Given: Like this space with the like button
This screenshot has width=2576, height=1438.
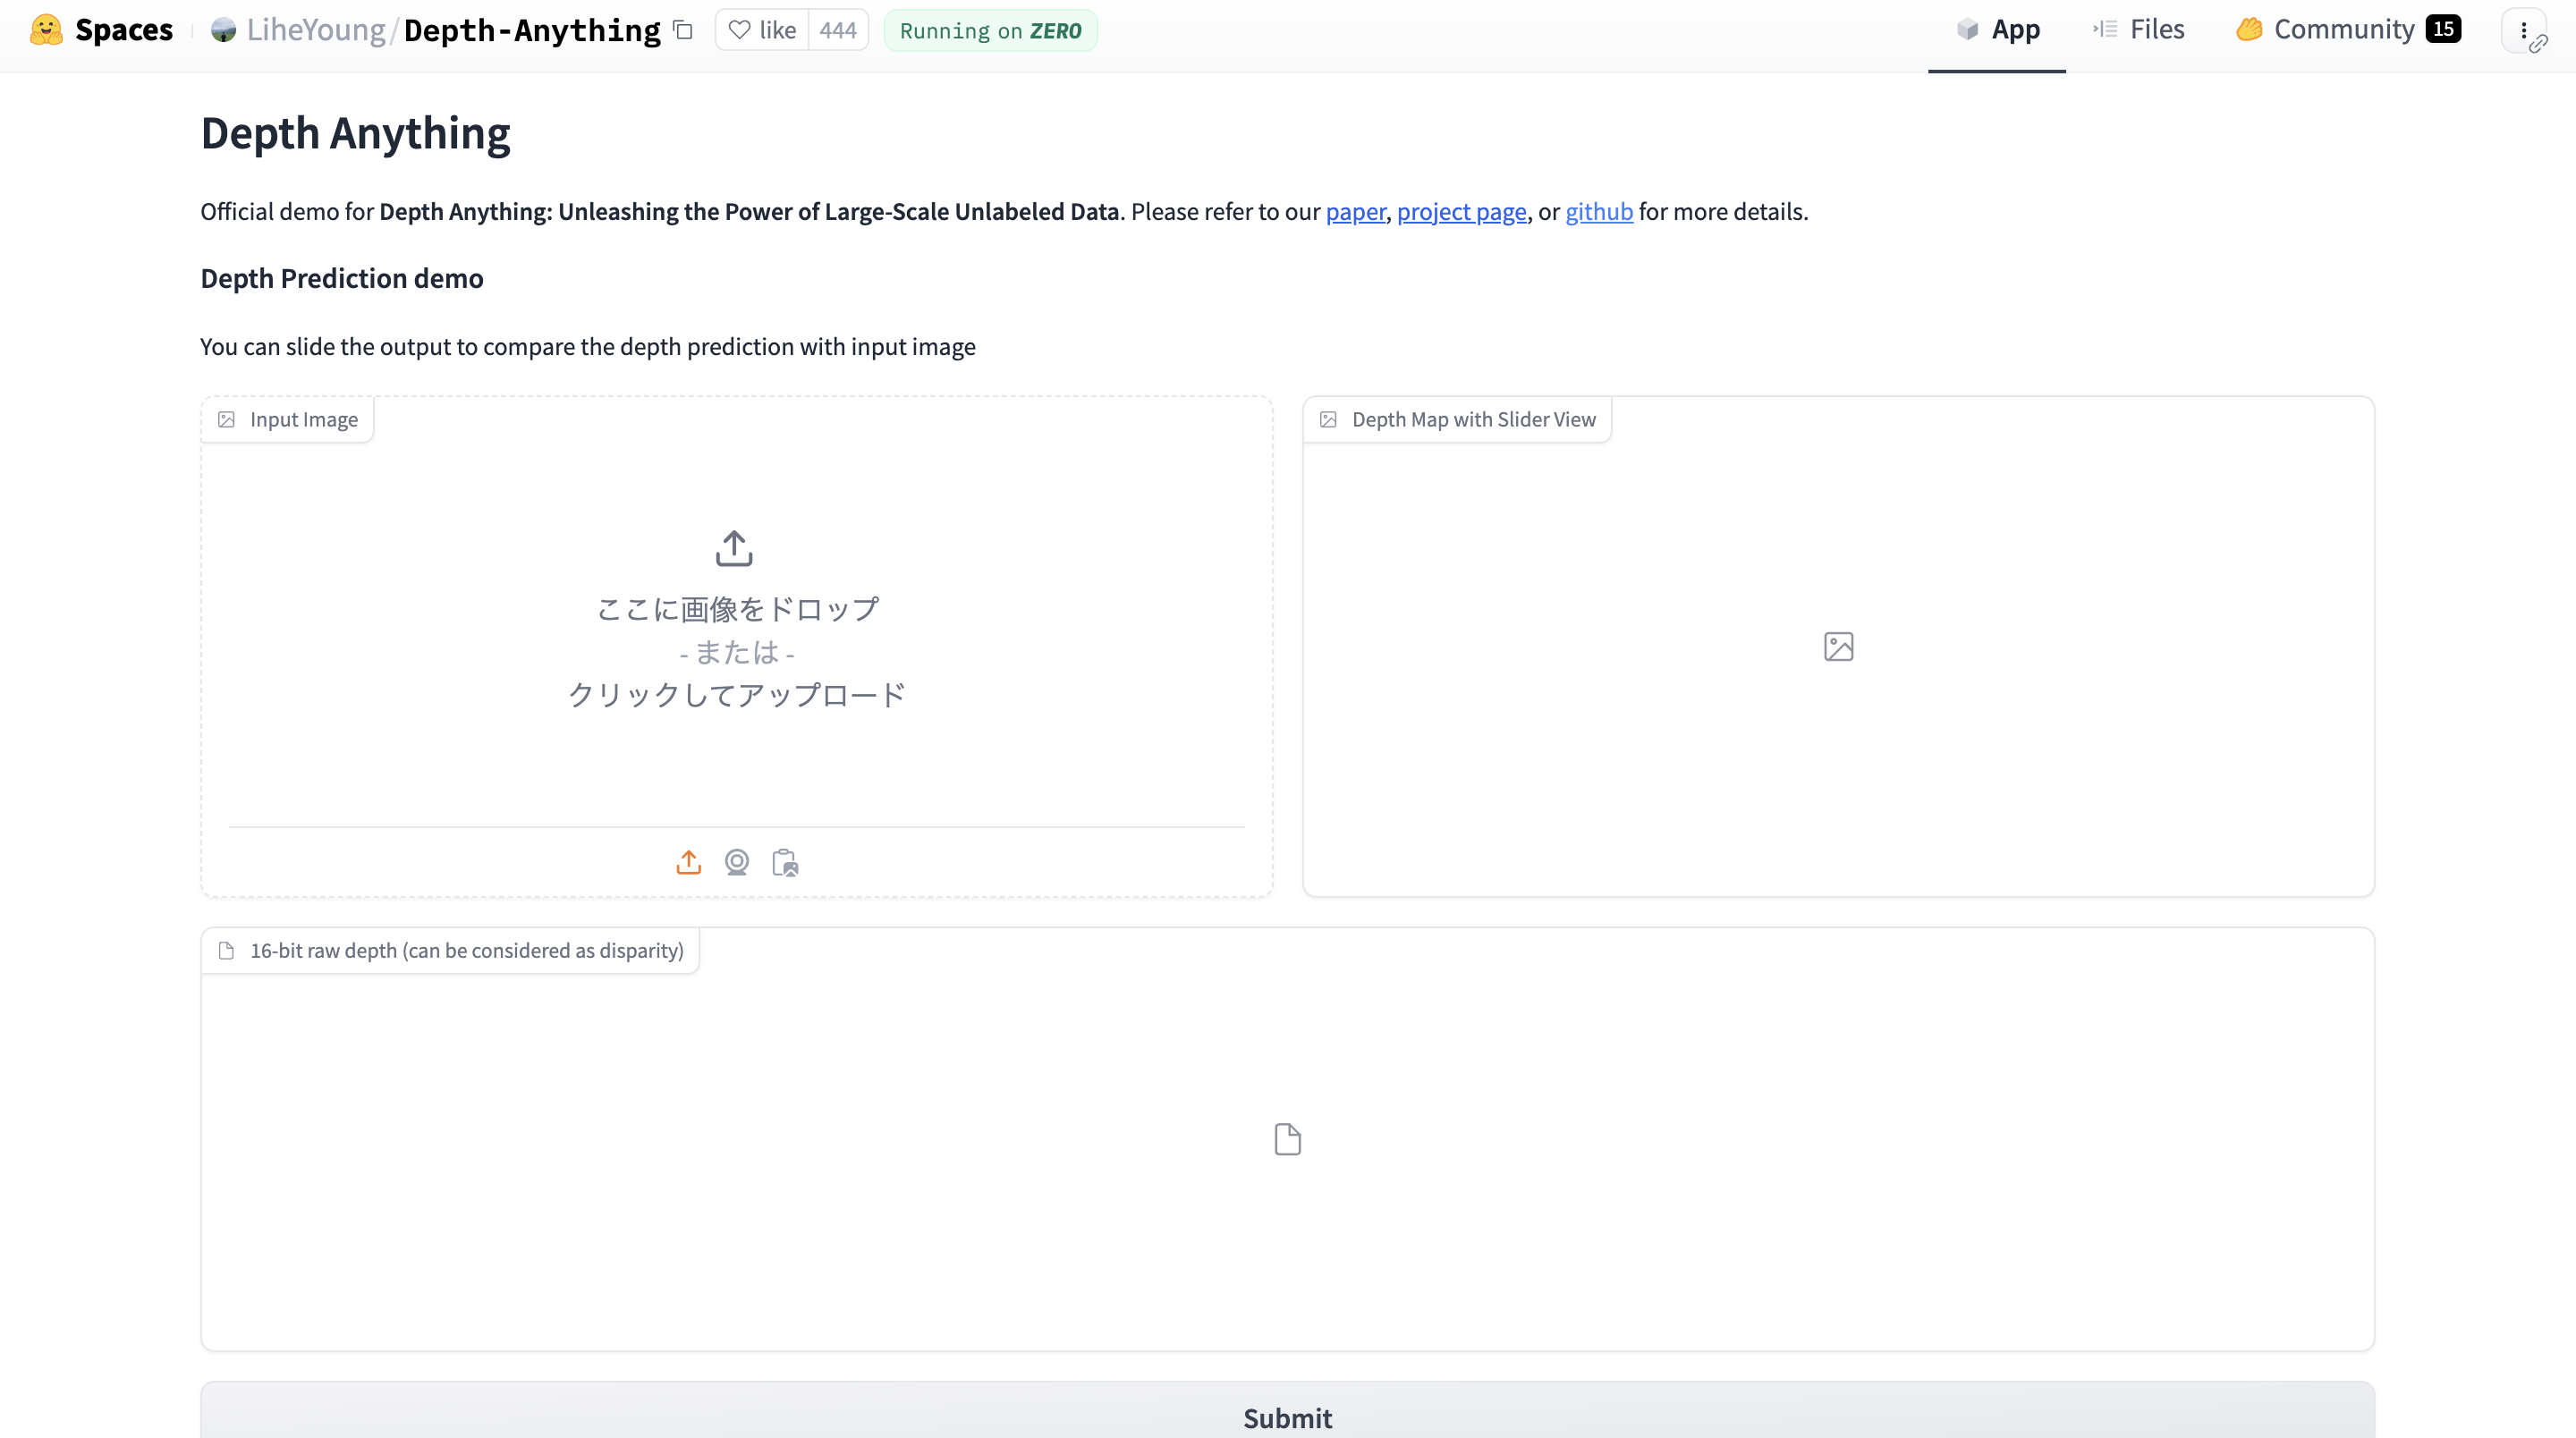Looking at the screenshot, I should (x=762, y=30).
